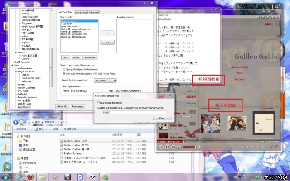Open the Downloads library folder

(x=29, y=163)
